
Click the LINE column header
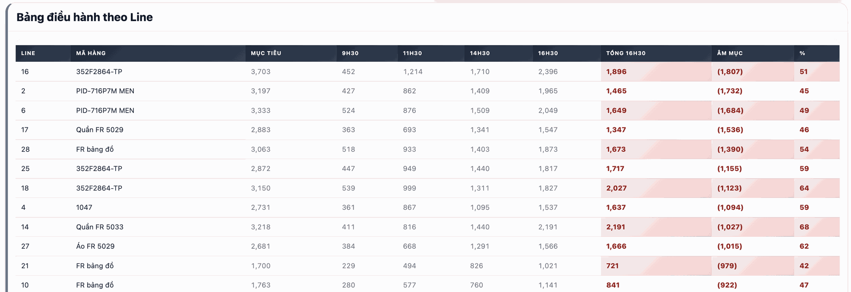click(x=28, y=53)
